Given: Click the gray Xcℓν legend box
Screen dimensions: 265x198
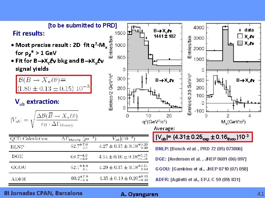Looking at the screenshot, I should point(240,43).
